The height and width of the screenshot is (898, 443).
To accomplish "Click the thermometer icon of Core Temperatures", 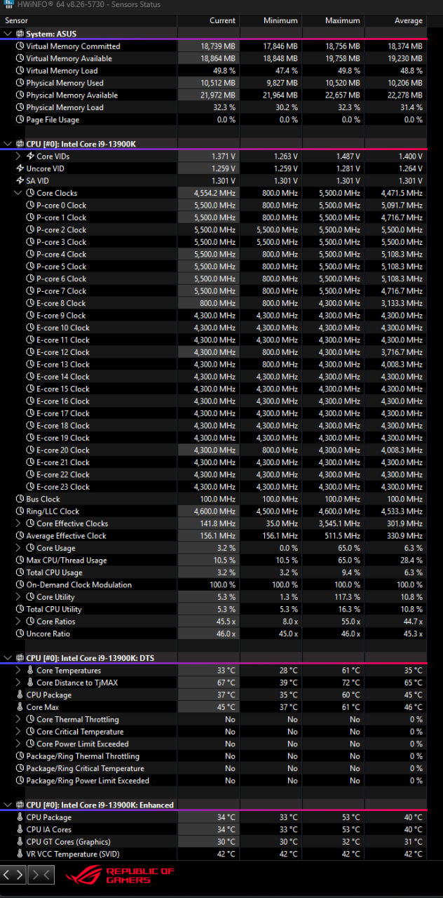I will tap(30, 671).
